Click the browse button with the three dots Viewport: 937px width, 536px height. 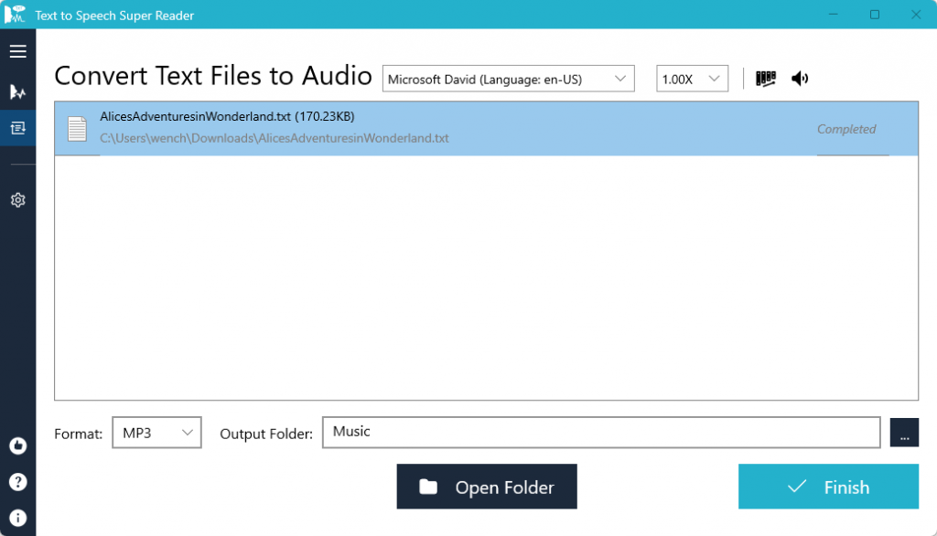[x=904, y=433]
